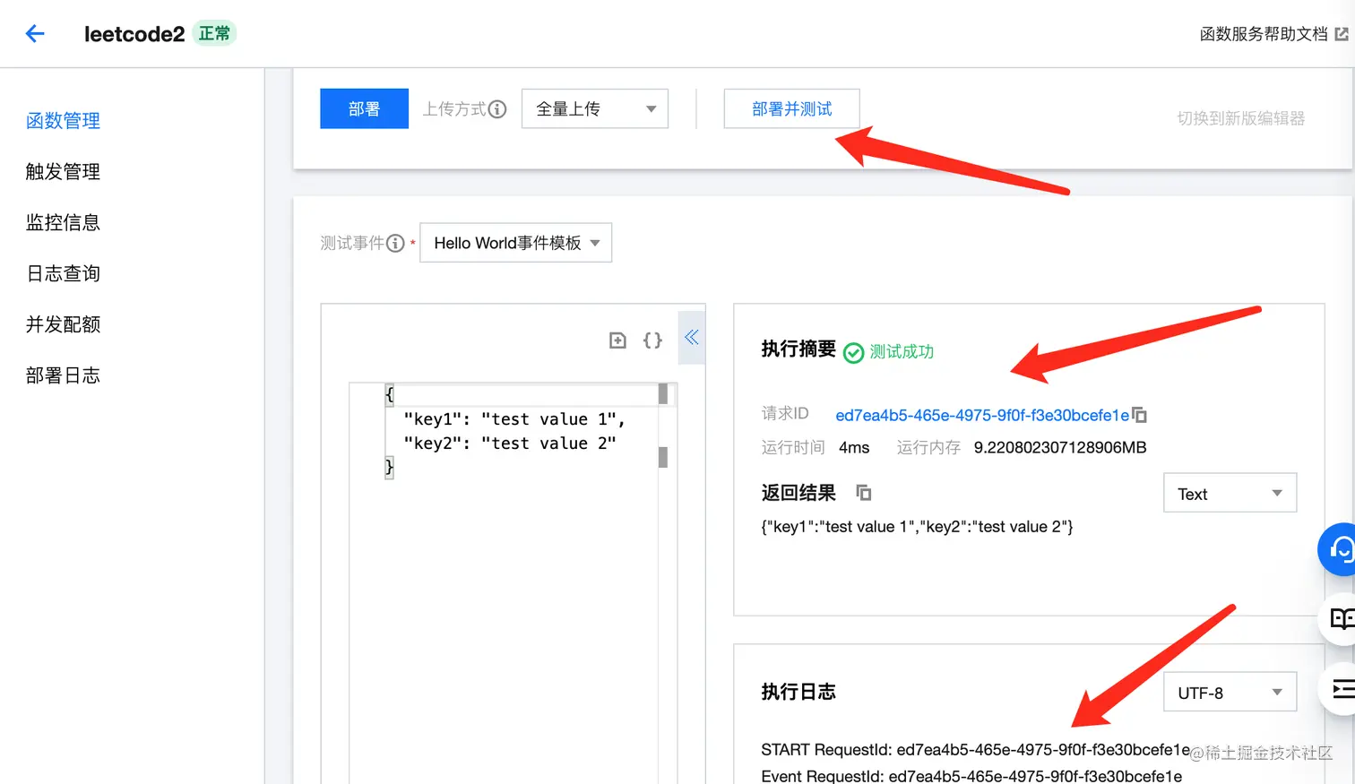Open 日志查询 in the sidebar
This screenshot has width=1355, height=784.
coord(63,274)
